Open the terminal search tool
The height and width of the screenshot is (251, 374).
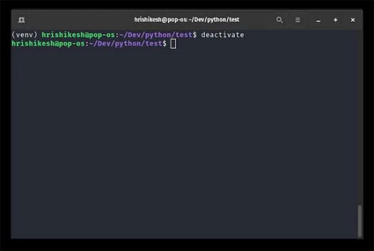coord(280,20)
